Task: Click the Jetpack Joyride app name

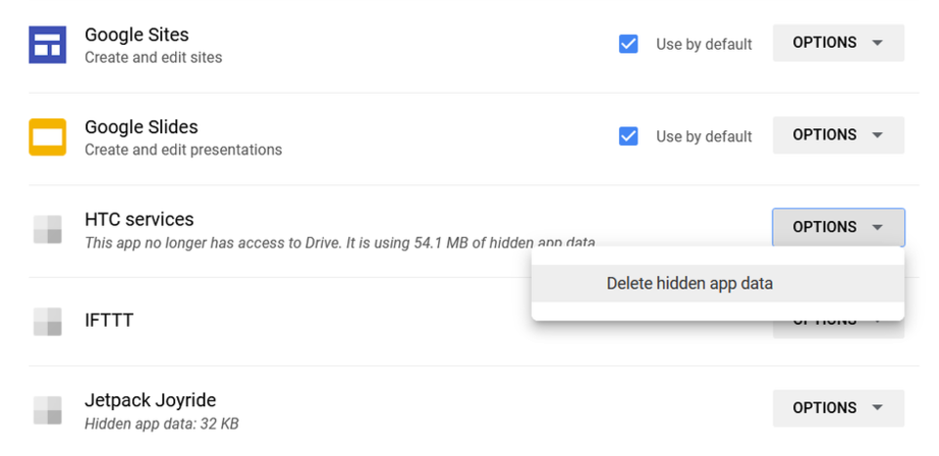Action: tap(151, 400)
